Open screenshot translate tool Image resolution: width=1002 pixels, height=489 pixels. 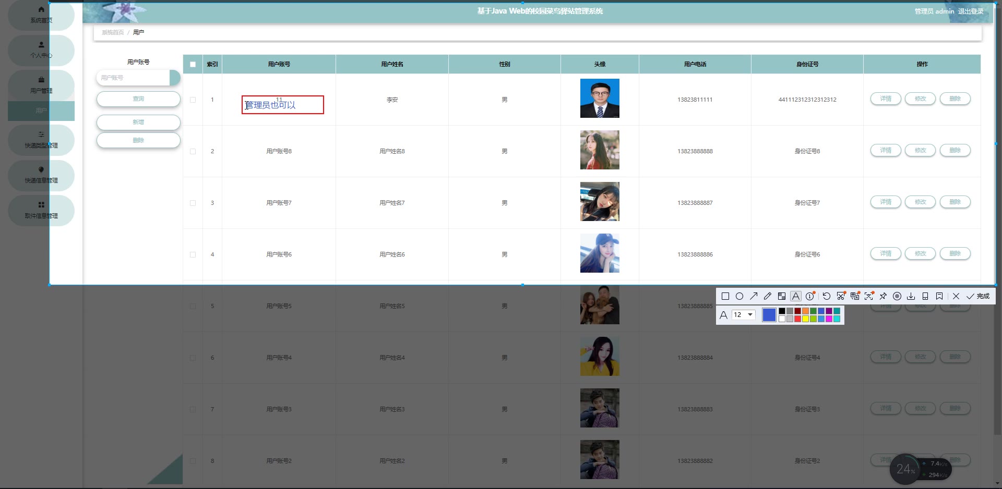855,296
